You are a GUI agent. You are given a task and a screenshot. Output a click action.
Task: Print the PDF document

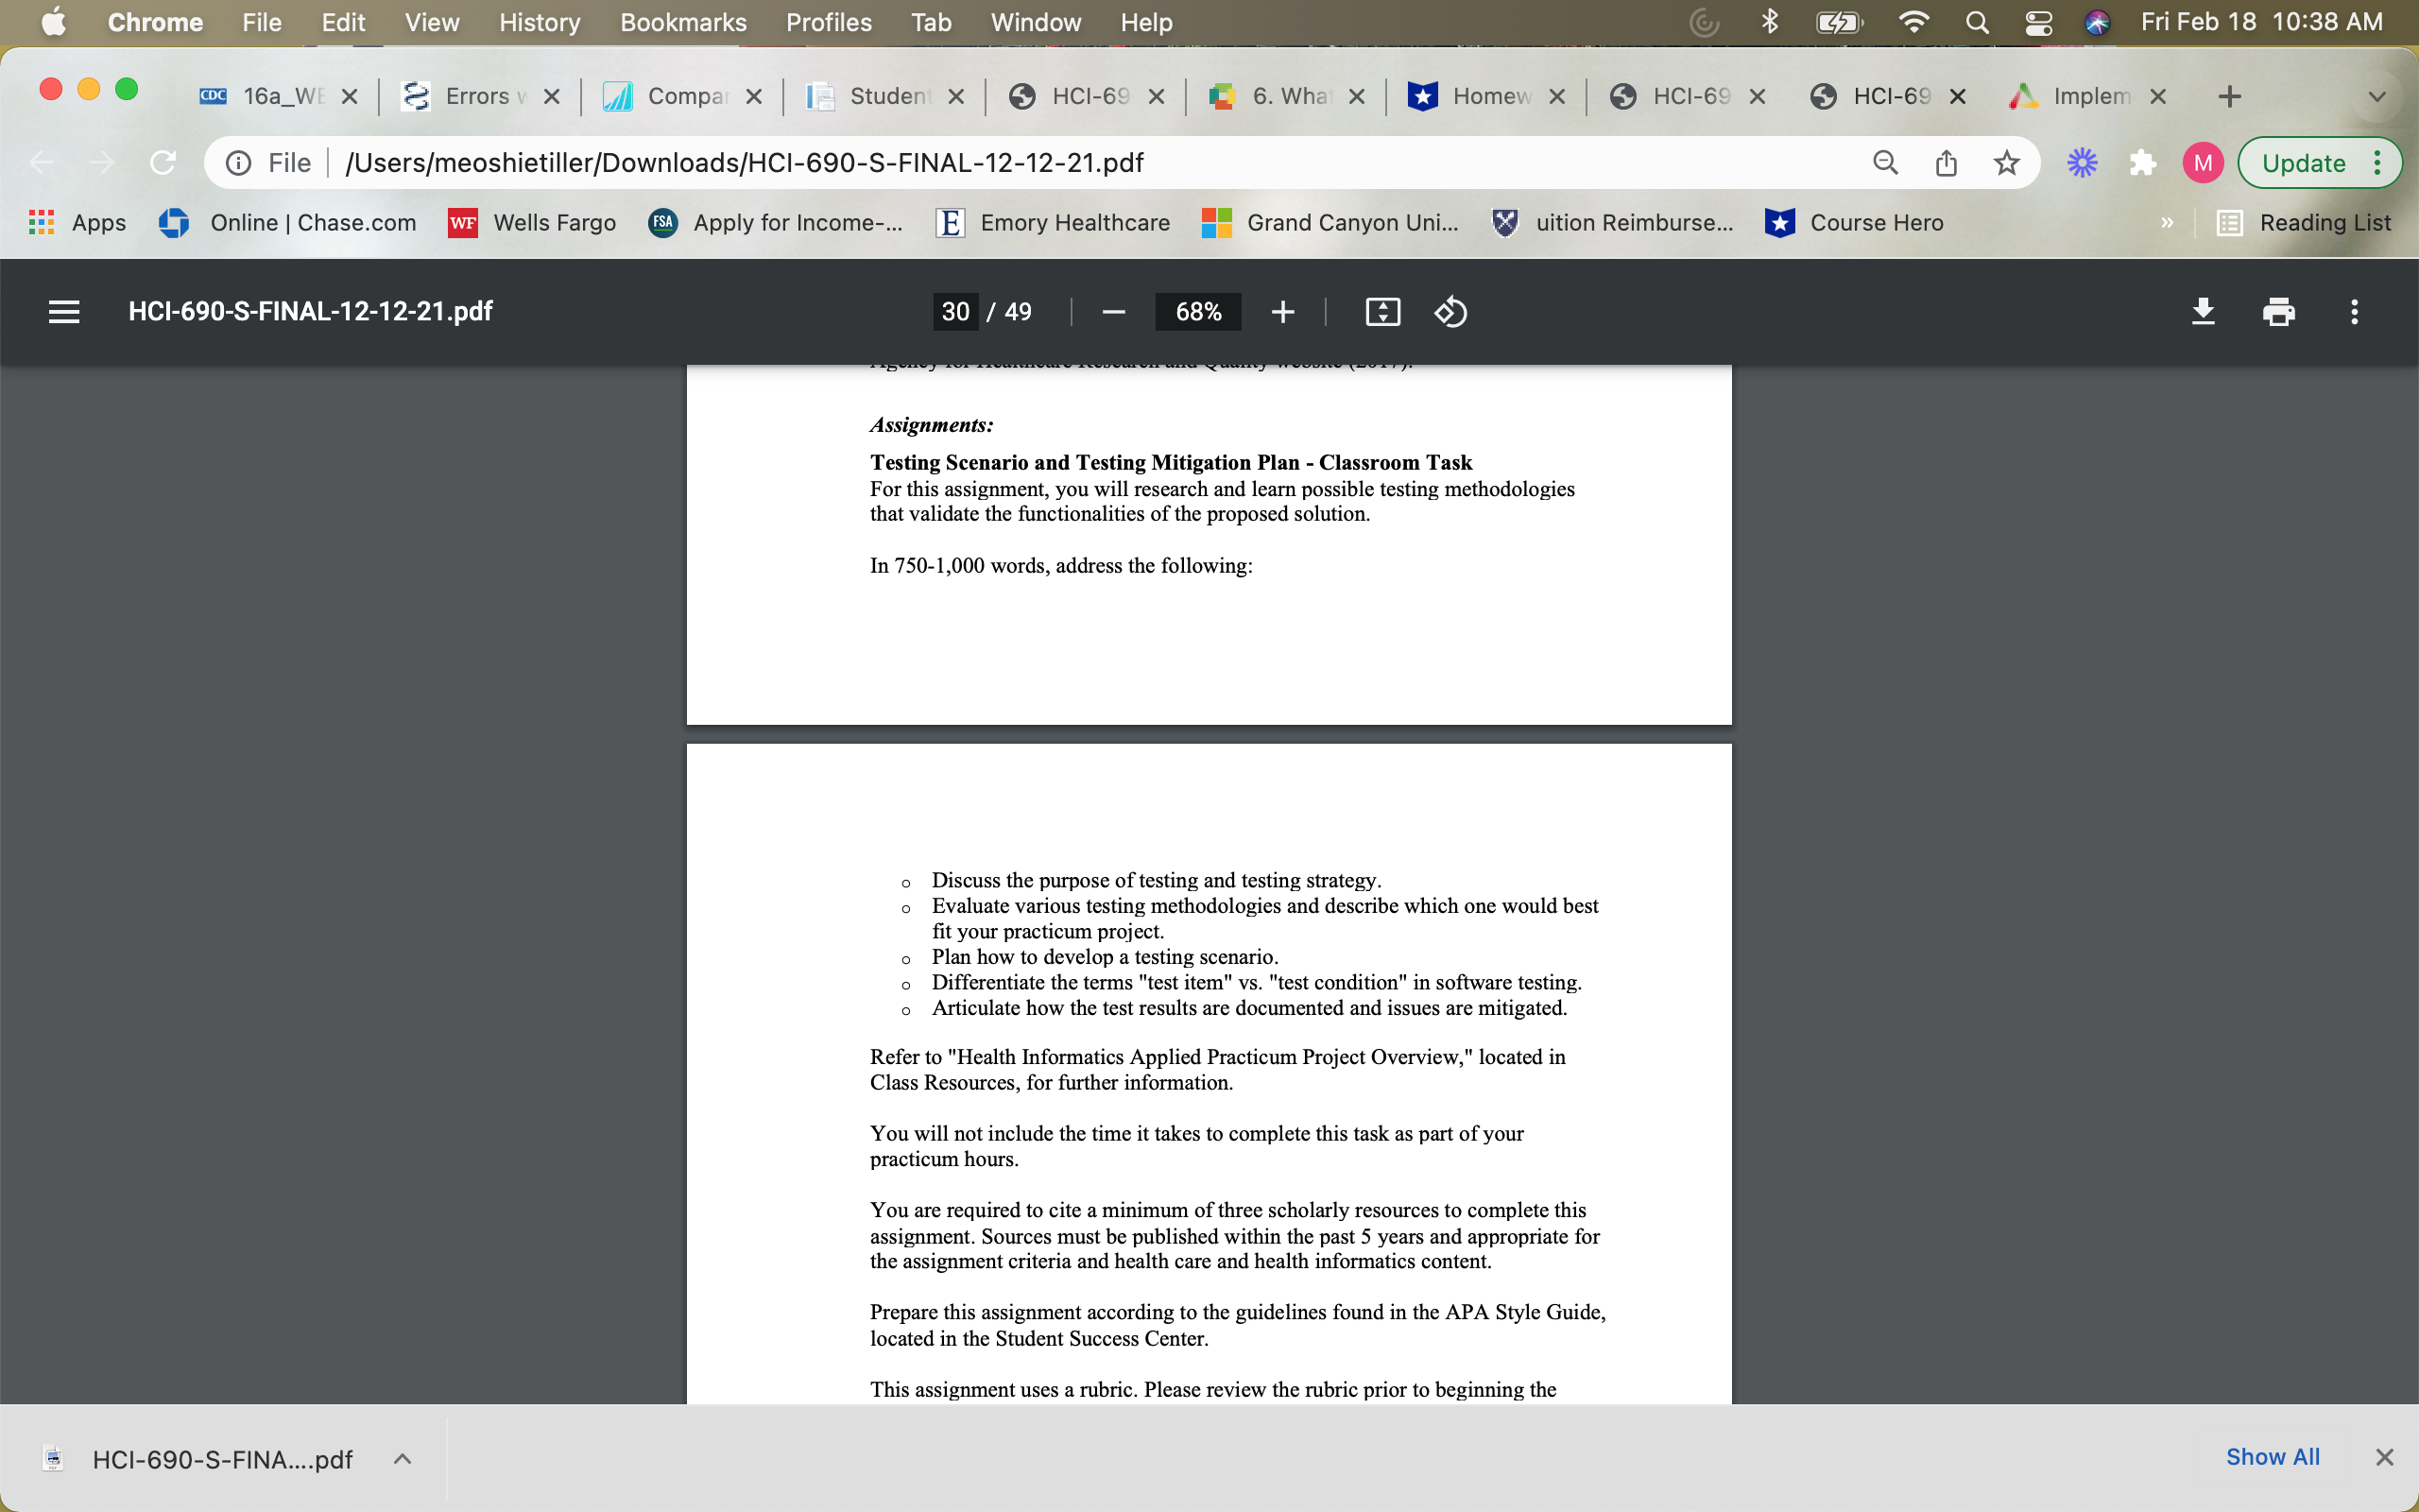2279,311
